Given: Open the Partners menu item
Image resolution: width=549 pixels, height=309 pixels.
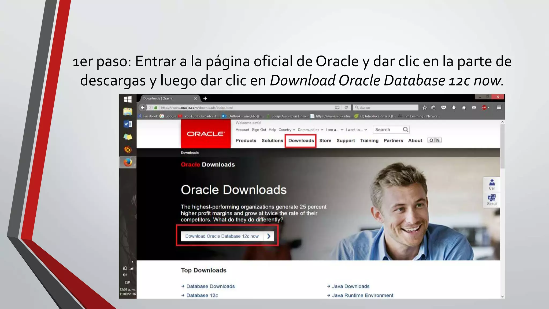Looking at the screenshot, I should click(x=393, y=141).
